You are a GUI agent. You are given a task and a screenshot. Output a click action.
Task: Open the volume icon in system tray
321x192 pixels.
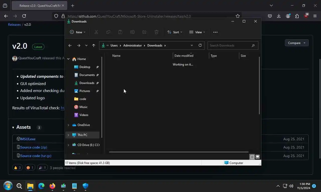[291, 186]
